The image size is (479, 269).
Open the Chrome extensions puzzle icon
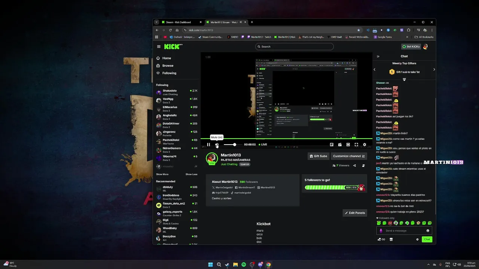(409, 30)
